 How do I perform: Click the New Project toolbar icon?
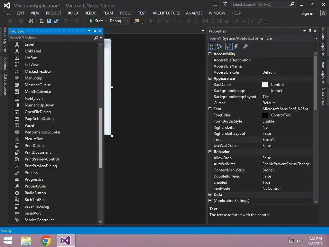[31, 21]
